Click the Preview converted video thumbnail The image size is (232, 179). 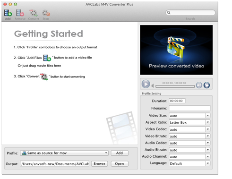pos(176,50)
